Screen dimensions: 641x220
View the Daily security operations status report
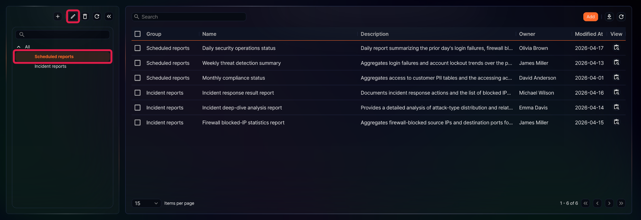pos(616,48)
